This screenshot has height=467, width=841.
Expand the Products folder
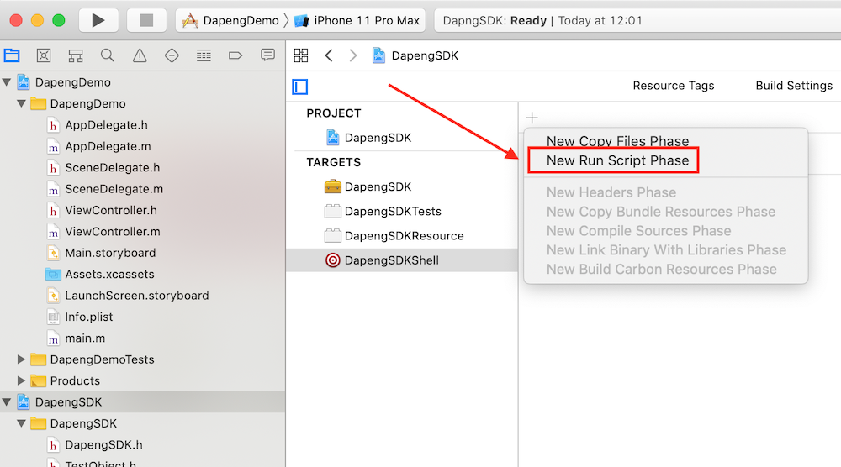(x=22, y=380)
